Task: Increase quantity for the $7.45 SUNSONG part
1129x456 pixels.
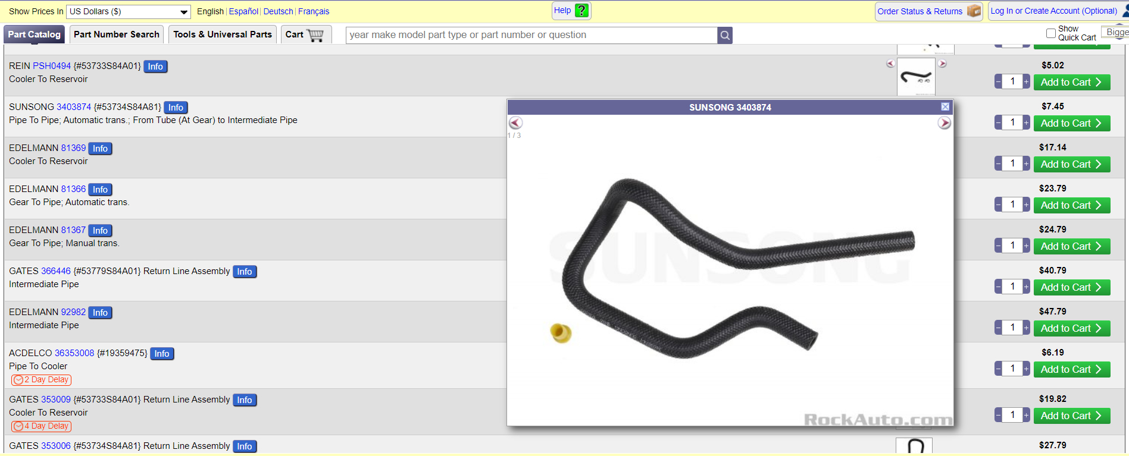Action: tap(1026, 122)
